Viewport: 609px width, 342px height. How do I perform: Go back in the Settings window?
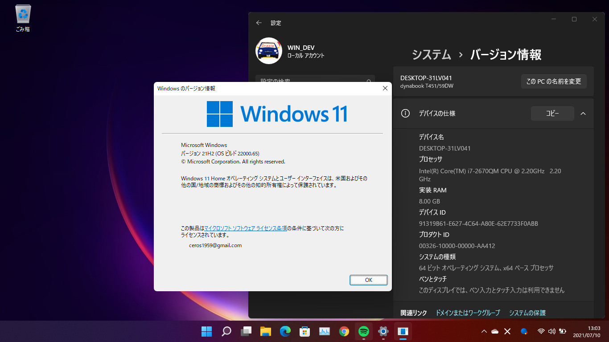point(259,23)
